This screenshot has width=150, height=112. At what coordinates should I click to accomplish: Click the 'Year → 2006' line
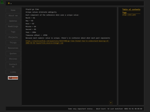click(x=31, y=32)
